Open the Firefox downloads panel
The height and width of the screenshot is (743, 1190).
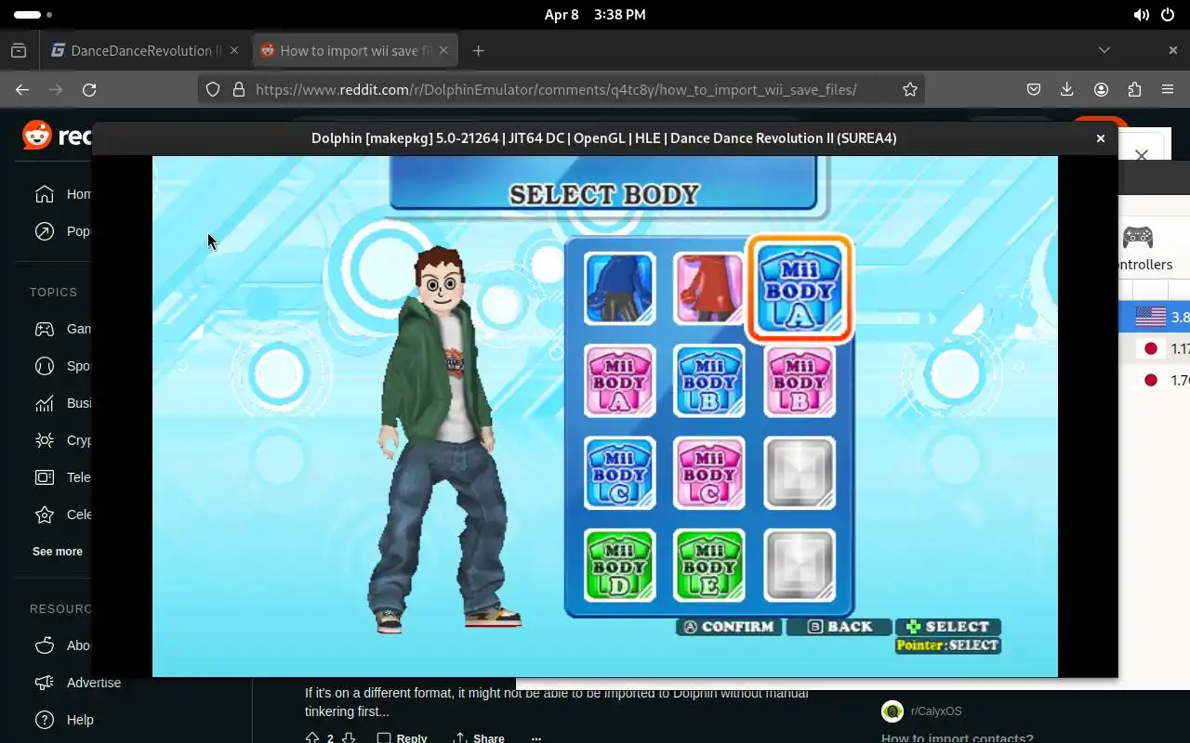coord(1067,89)
